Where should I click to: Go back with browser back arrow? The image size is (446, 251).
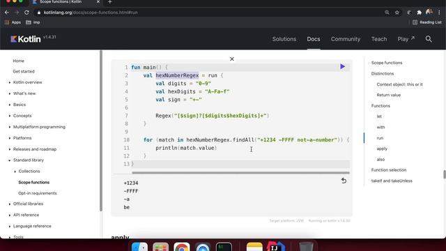pyautogui.click(x=7, y=13)
